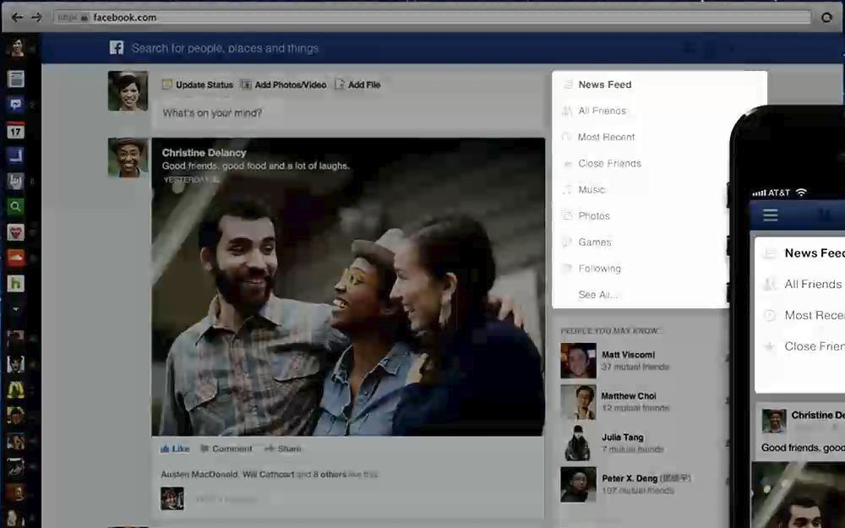845x528 pixels.
Task: Click the McDonald's logo in sidebar
Action: coord(16,389)
